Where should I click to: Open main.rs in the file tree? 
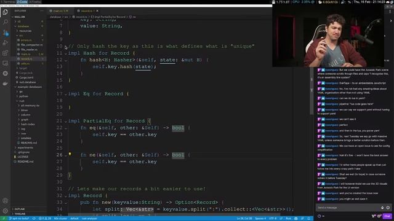click(25, 54)
